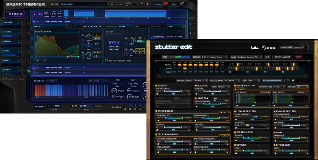Toggle the STEREO DELAY module enable square
The width and height of the screenshot is (318, 160).
pyautogui.click(x=156, y=111)
